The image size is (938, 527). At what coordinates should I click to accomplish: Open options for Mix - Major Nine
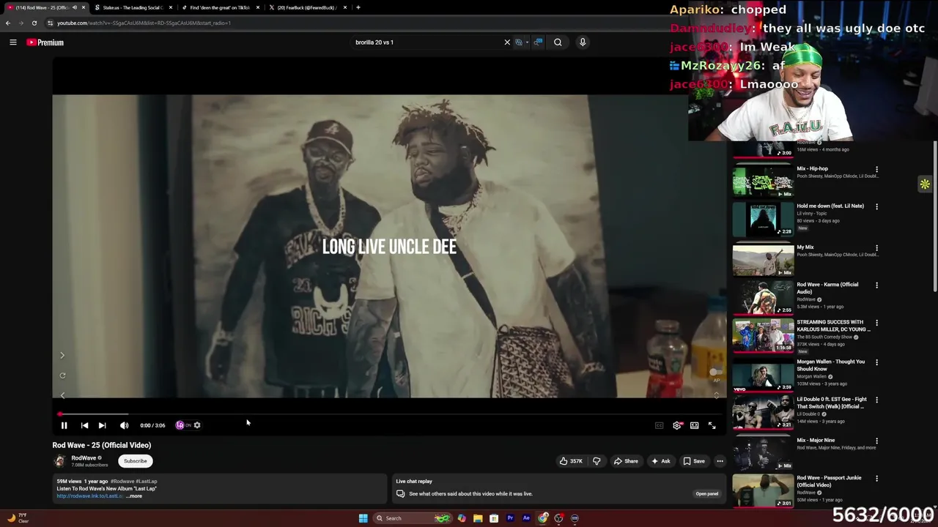click(x=876, y=441)
